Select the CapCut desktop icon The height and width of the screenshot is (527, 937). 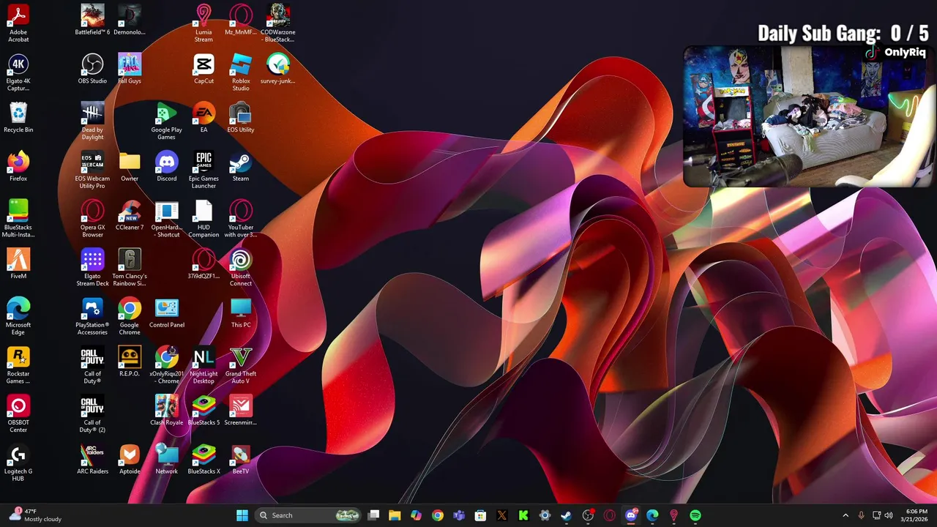point(204,69)
